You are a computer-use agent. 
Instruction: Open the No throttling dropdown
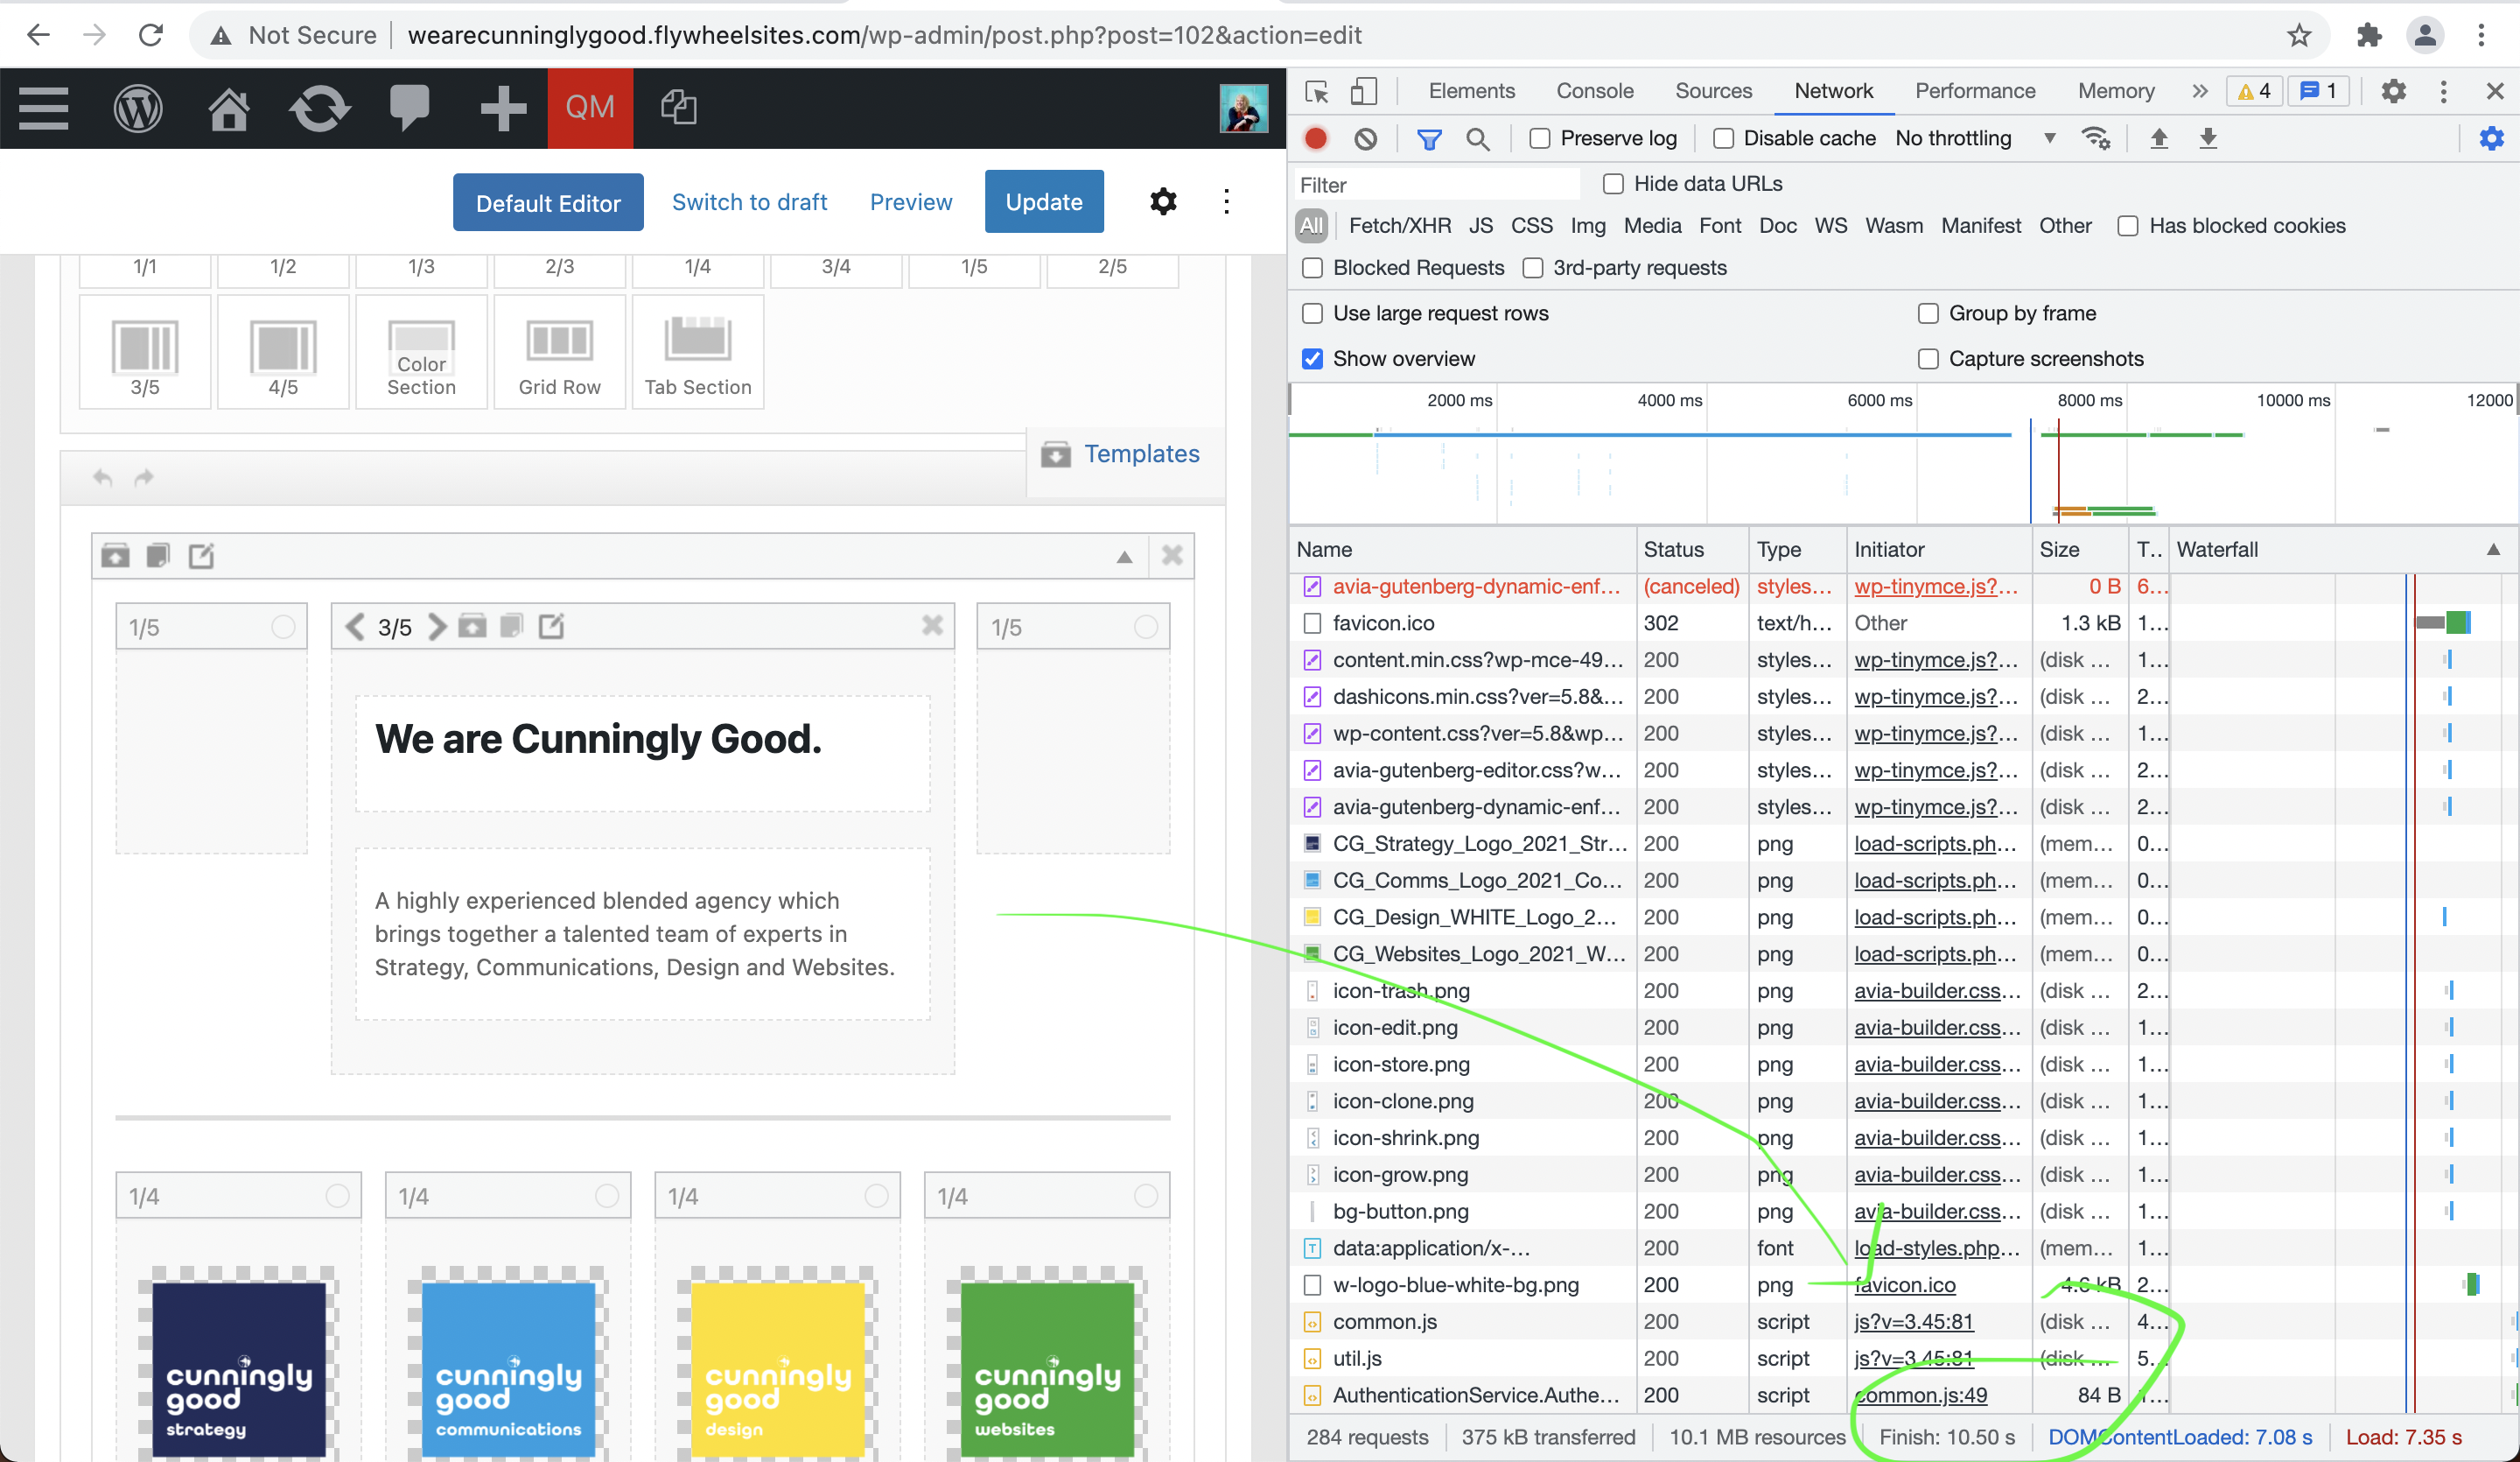pyautogui.click(x=1976, y=138)
